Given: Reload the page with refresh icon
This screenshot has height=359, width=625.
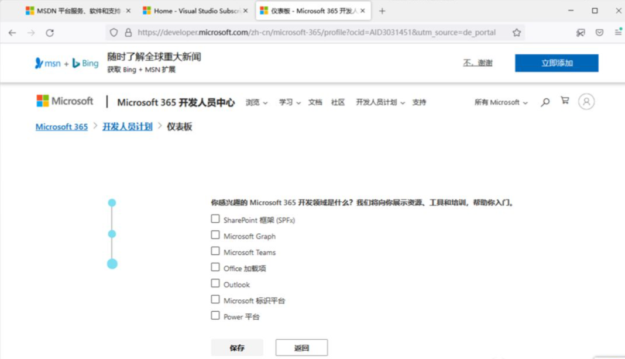Looking at the screenshot, I should pyautogui.click(x=50, y=33).
